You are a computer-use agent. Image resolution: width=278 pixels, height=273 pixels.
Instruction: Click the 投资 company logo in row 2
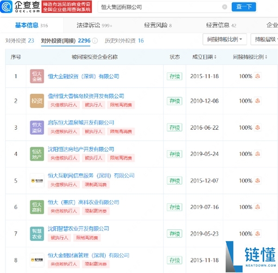37,101
